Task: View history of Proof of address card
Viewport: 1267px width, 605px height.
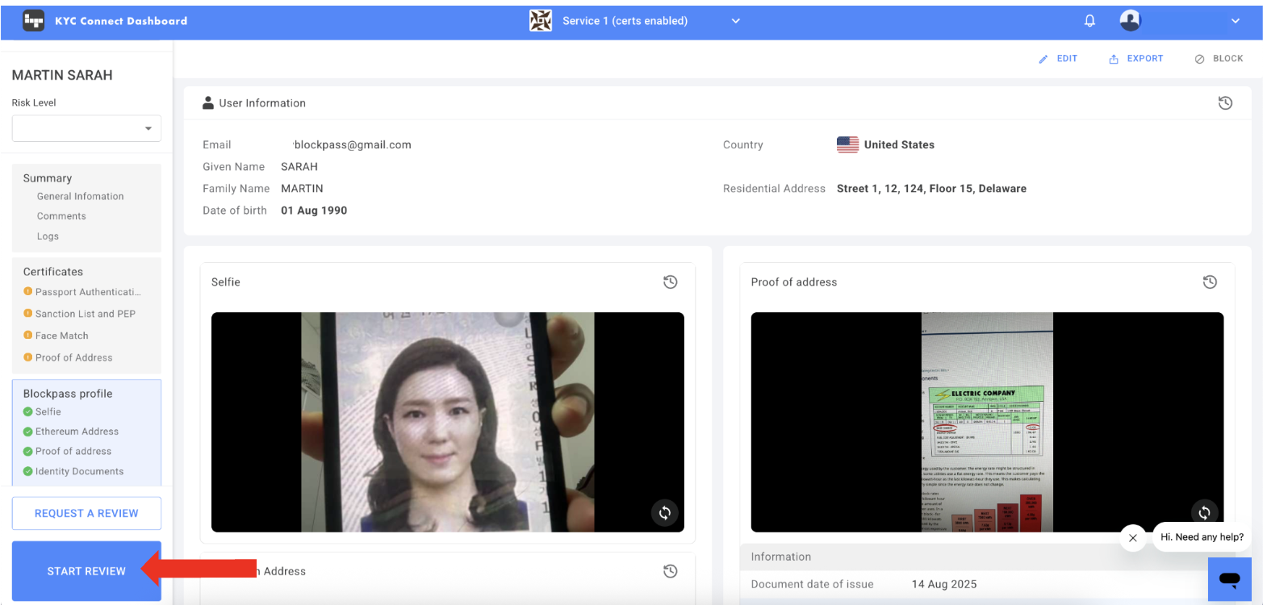Action: (1209, 282)
